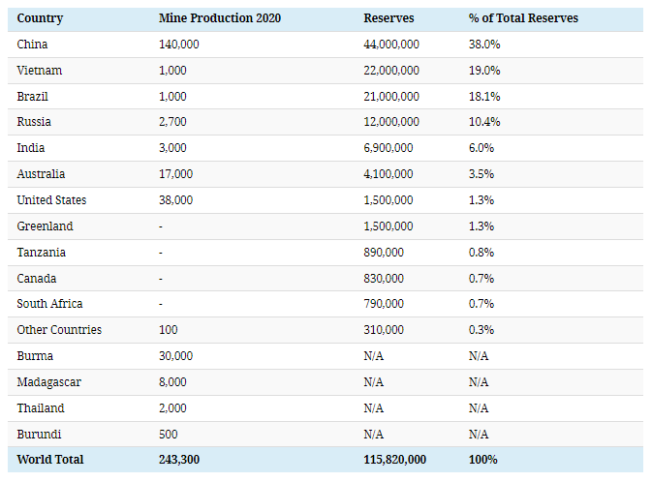Screen dimensions: 652x482
Task: Click the United States country cell
Action: coord(51,200)
